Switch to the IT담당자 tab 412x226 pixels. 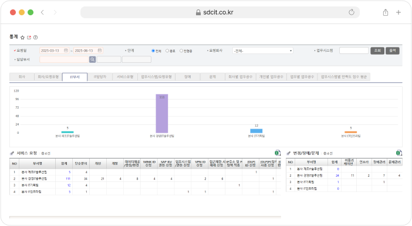coord(100,77)
